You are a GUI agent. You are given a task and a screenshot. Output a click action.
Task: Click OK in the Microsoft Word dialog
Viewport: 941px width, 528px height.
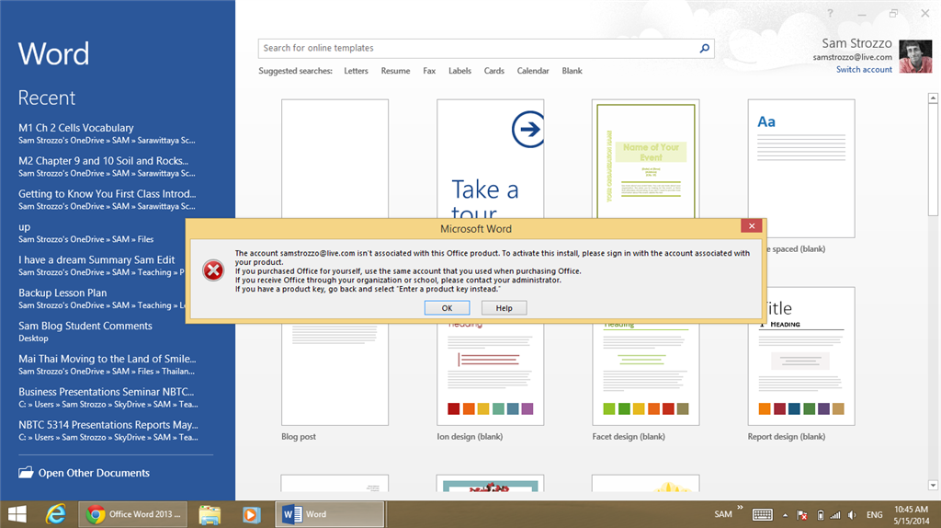click(x=447, y=308)
